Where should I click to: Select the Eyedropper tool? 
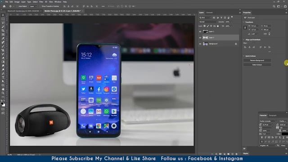(3, 38)
